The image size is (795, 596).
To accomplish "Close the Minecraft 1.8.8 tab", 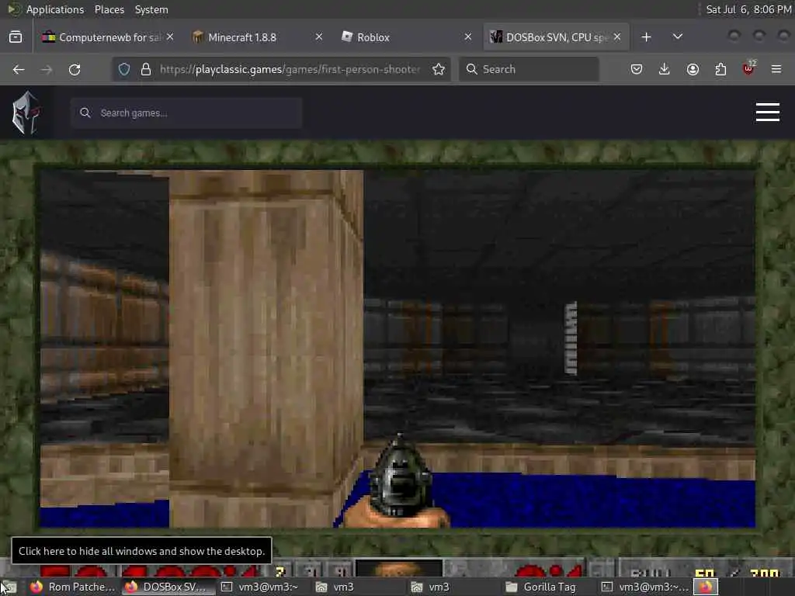I will point(319,36).
